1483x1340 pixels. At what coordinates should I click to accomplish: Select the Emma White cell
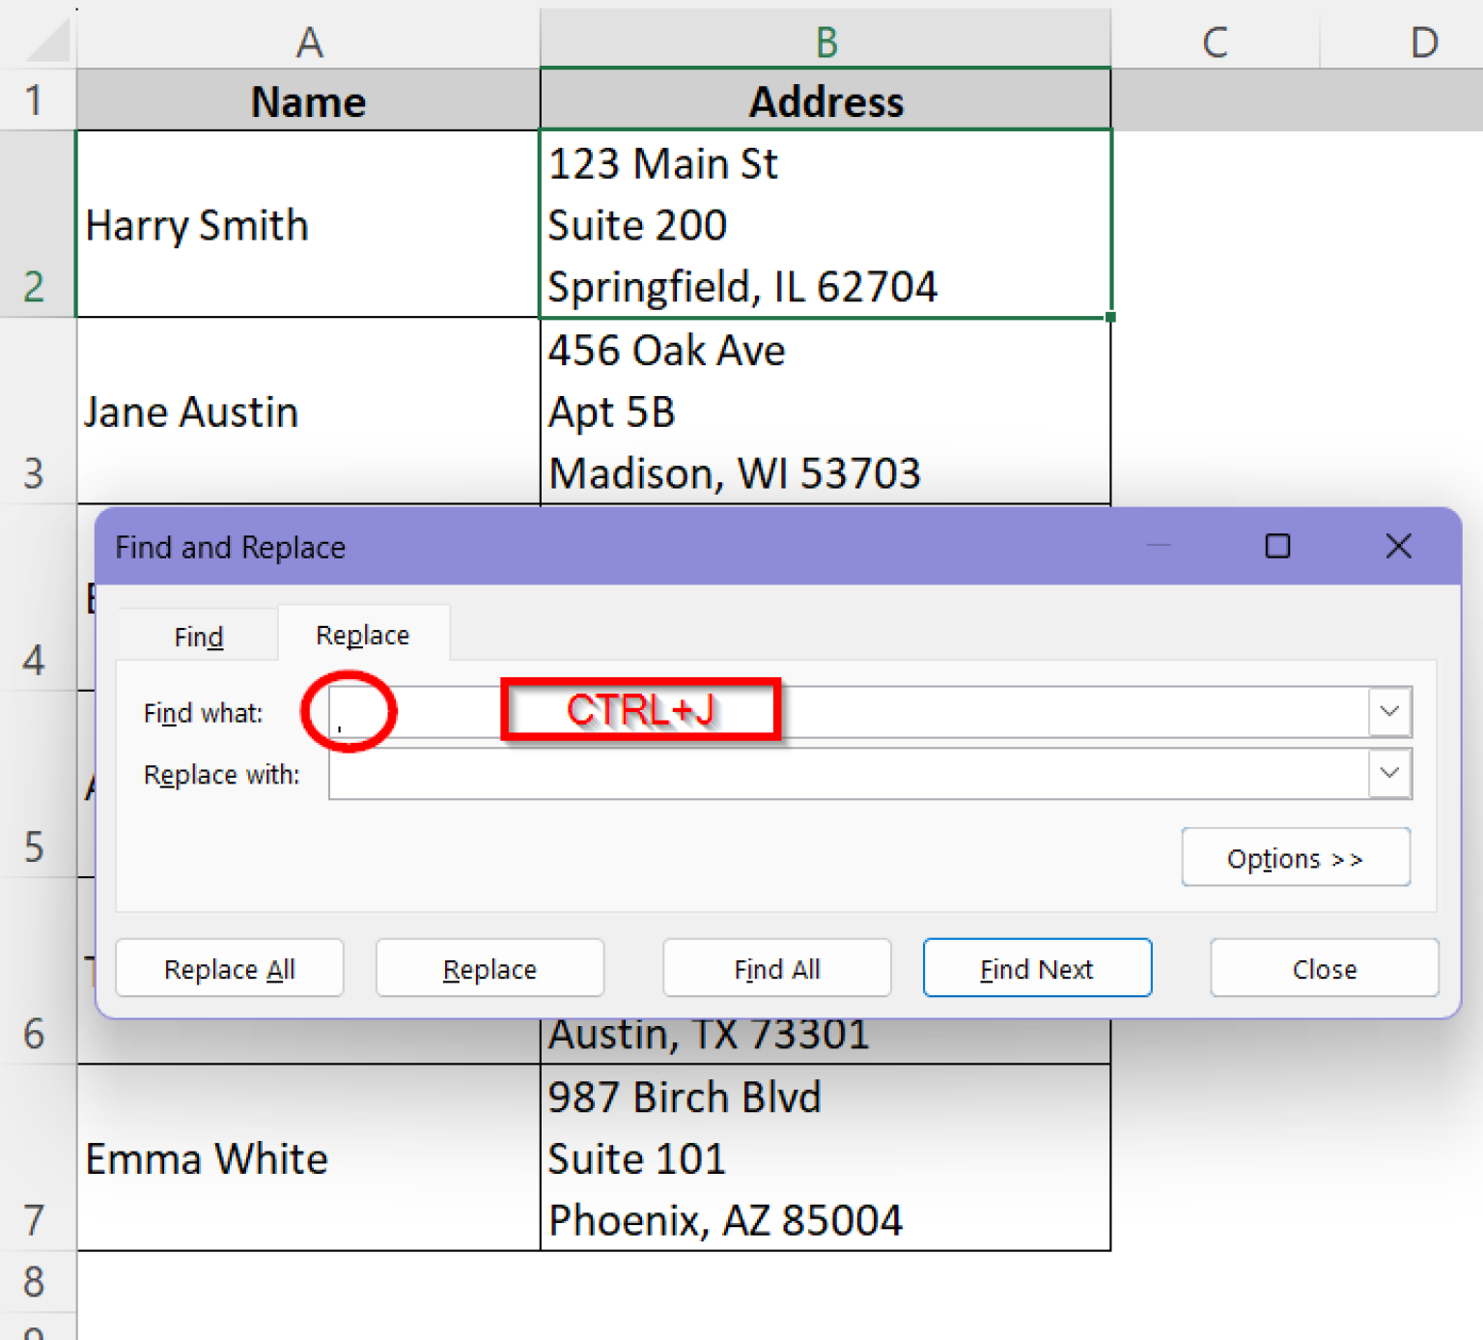309,1157
